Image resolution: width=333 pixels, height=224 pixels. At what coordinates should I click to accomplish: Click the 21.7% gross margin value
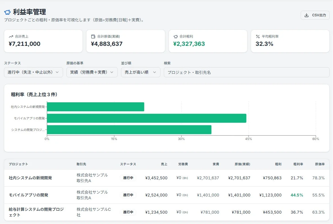297,178
